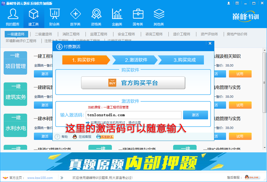Open 在线客服 QQ icon in dialog

pos(75,136)
